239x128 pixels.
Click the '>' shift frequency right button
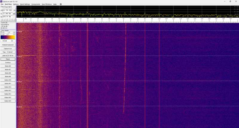point(4,20)
